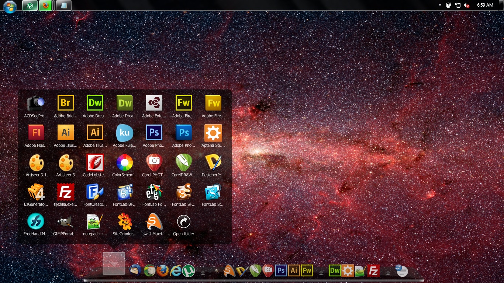Open the network tray icon
The height and width of the screenshot is (283, 504).
tap(458, 5)
